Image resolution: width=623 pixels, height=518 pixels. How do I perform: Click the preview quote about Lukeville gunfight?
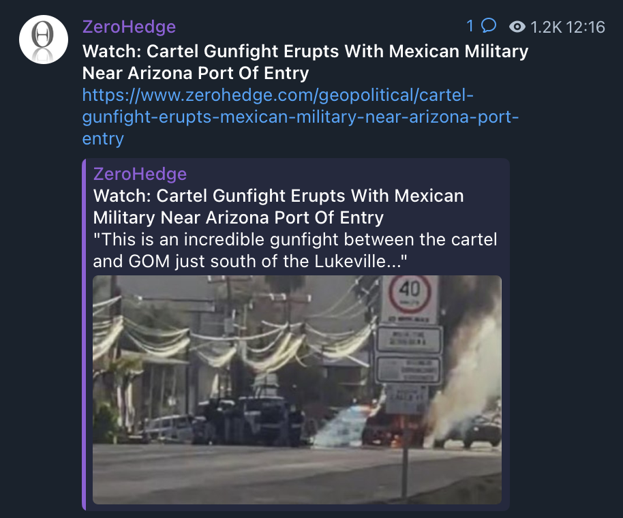pos(295,250)
